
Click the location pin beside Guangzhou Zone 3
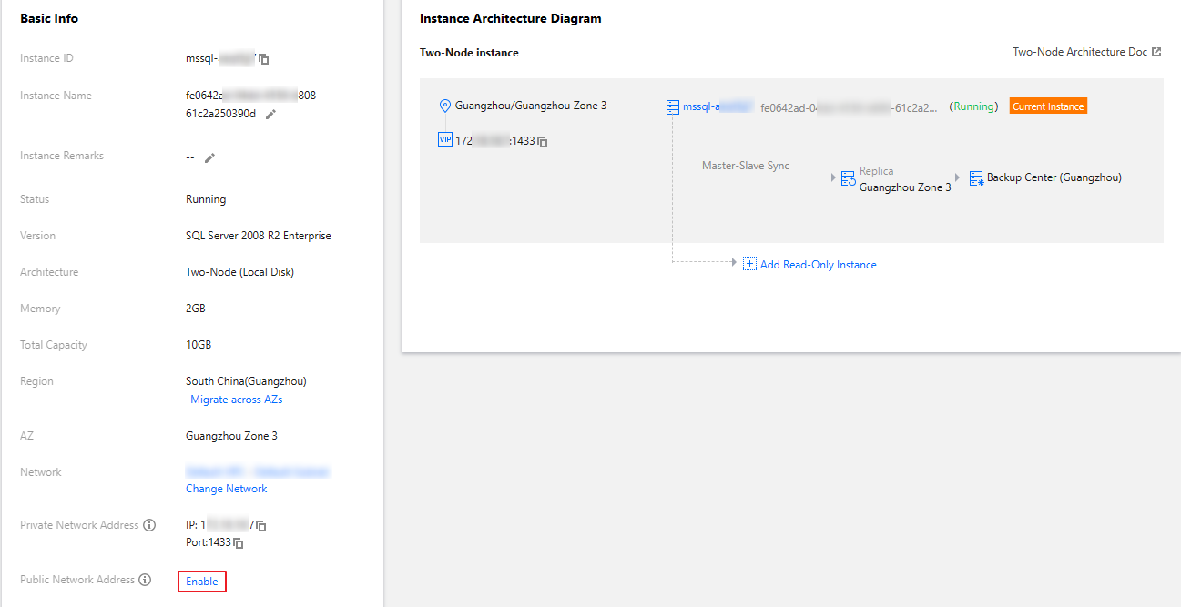[x=445, y=105]
